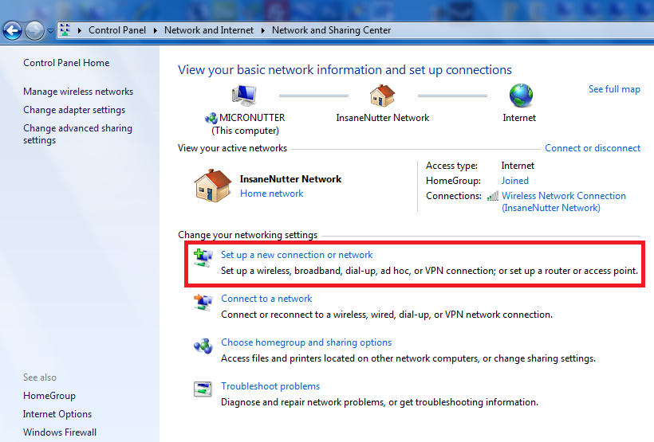Expand arrow after Network and Internet breadcrumb
This screenshot has width=654, height=442.
[x=262, y=30]
